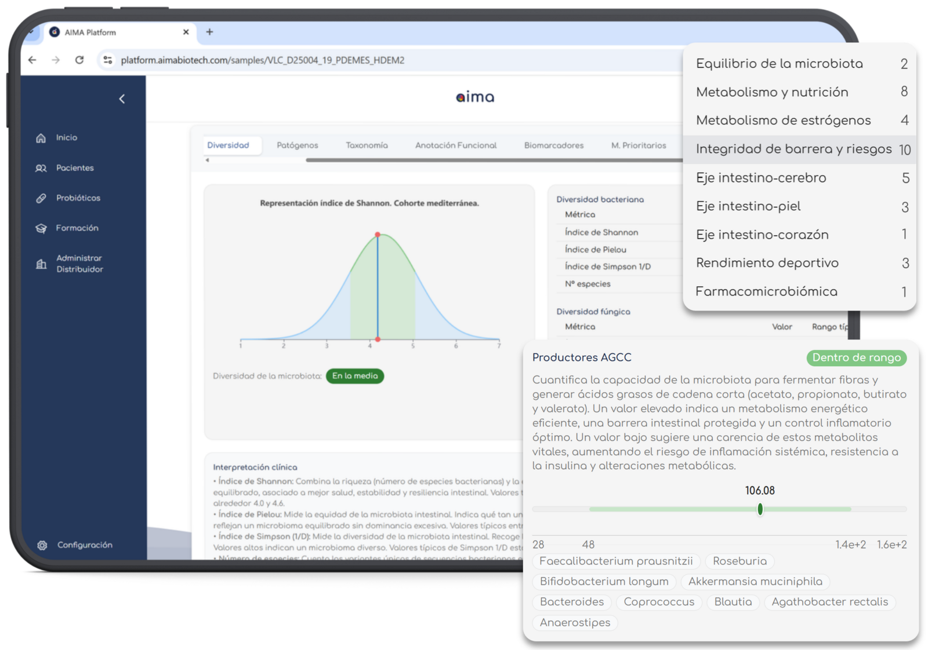
Task: Select Farmacomicrobiómica menu entry
Action: tap(800, 291)
